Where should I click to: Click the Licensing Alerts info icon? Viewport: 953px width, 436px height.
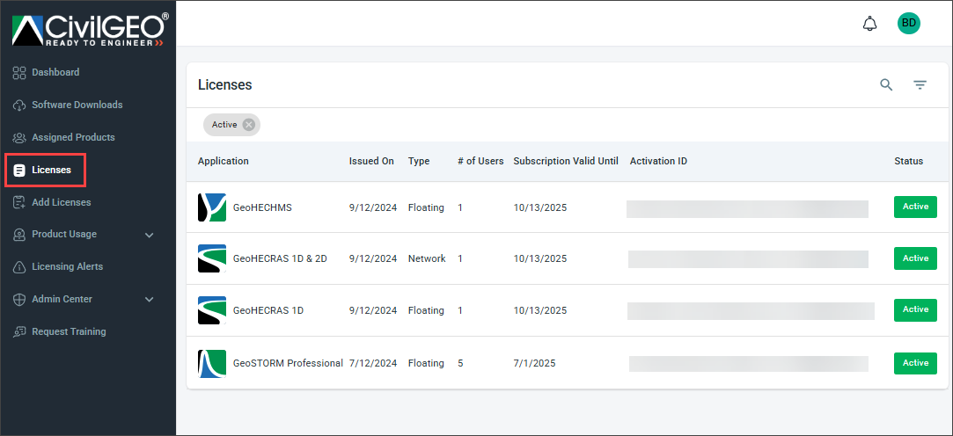tap(19, 266)
